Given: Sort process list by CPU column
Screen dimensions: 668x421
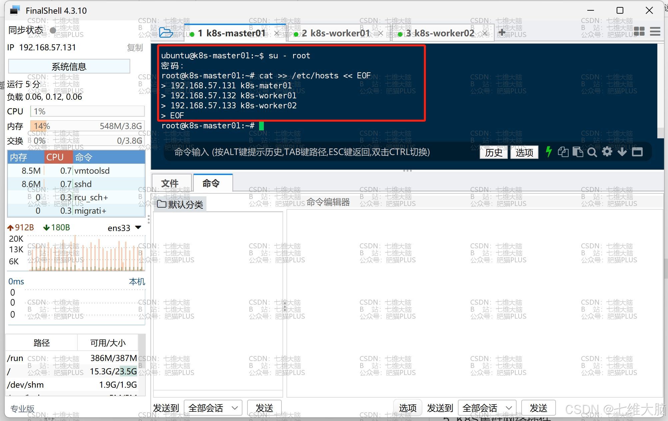Looking at the screenshot, I should (x=58, y=157).
